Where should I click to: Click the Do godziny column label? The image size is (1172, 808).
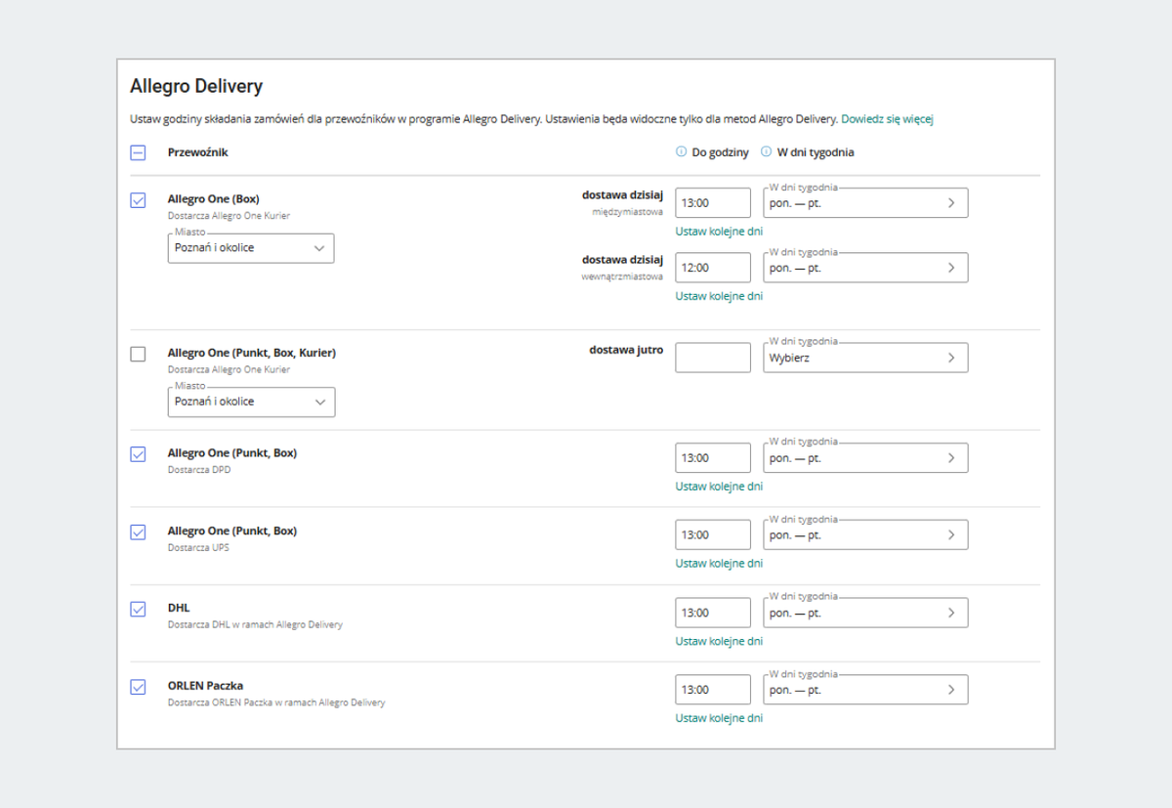pyautogui.click(x=721, y=152)
